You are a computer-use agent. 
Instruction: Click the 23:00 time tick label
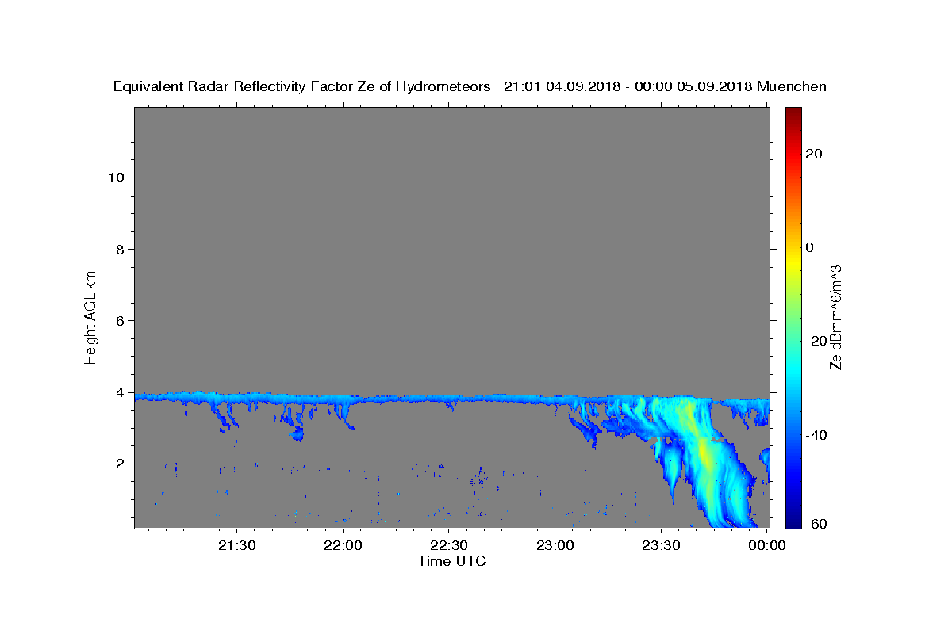[555, 545]
